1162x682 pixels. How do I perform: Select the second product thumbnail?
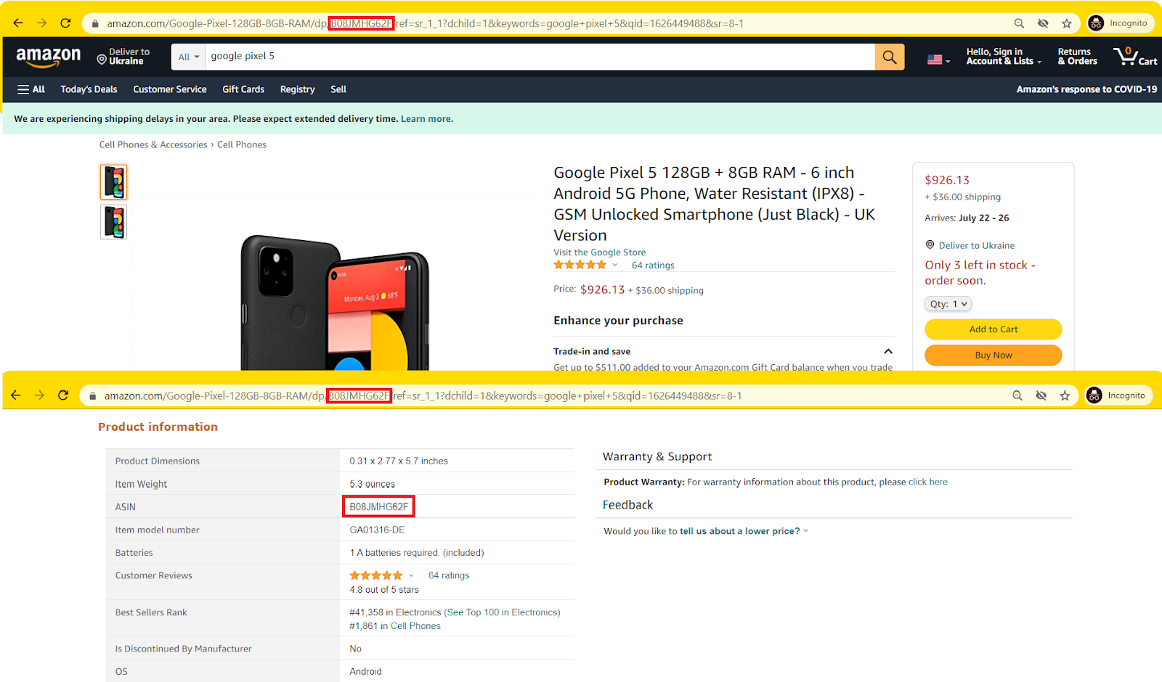point(113,222)
